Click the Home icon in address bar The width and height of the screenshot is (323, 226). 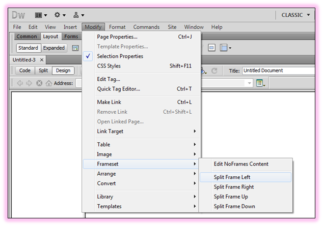49,83
